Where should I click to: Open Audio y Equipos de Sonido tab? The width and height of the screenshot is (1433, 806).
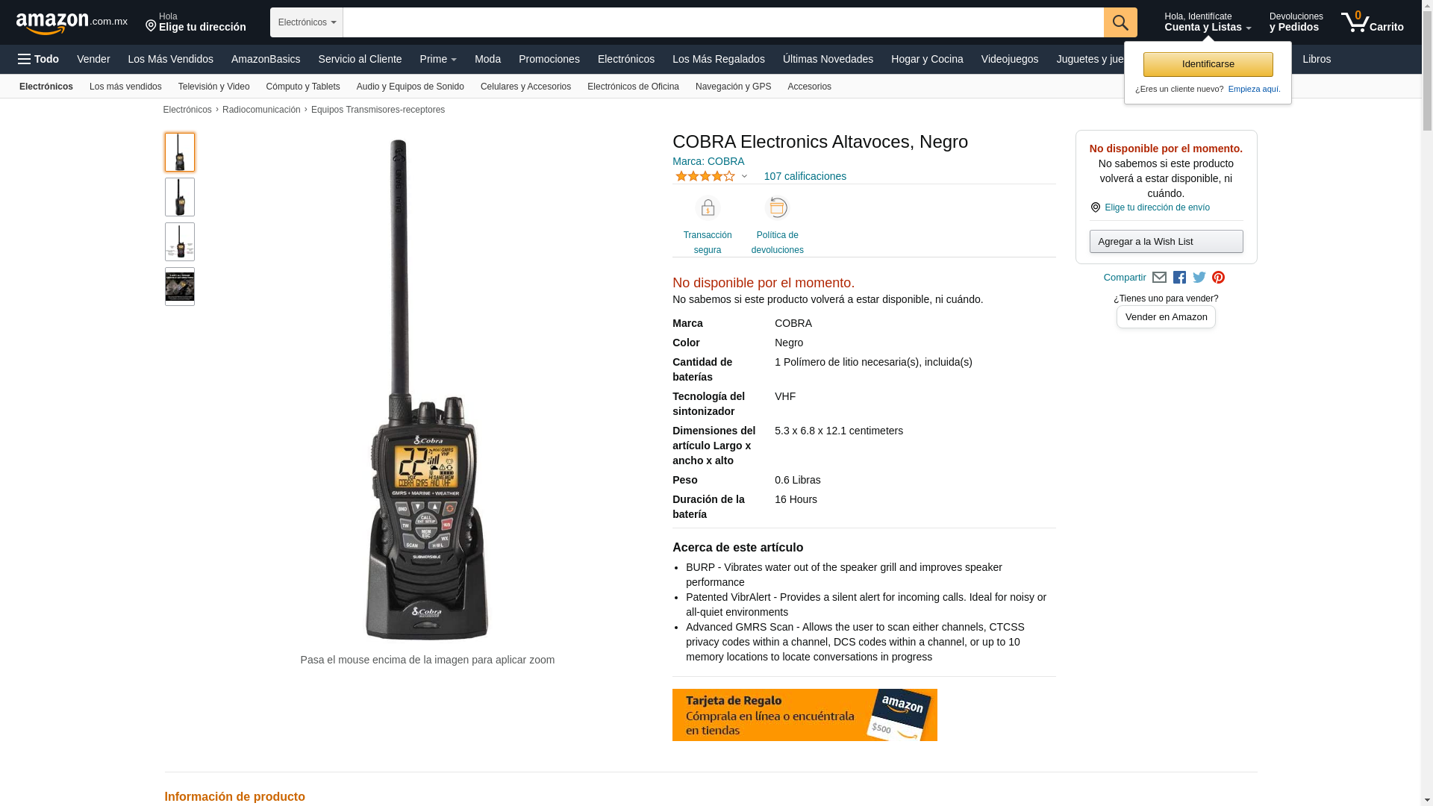[x=410, y=87]
